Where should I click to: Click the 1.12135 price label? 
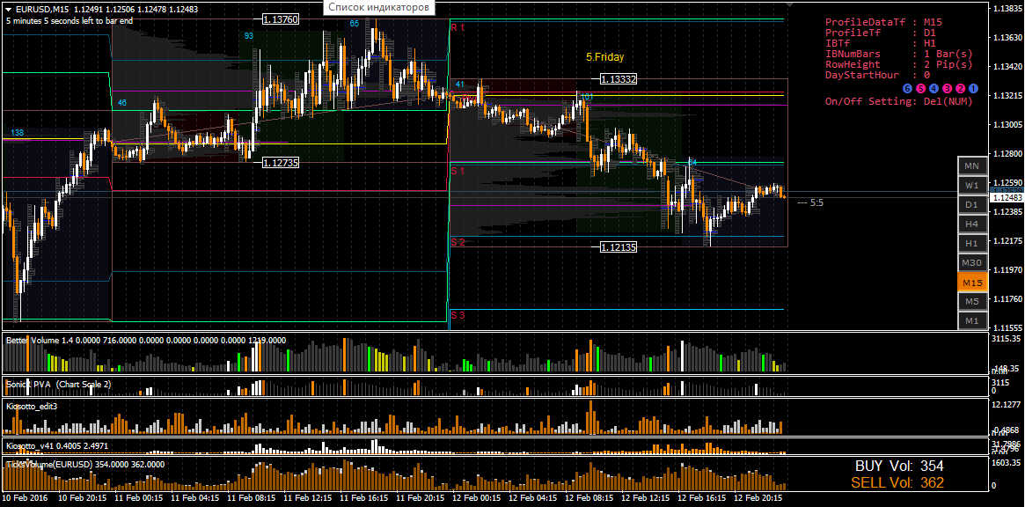[x=618, y=246]
